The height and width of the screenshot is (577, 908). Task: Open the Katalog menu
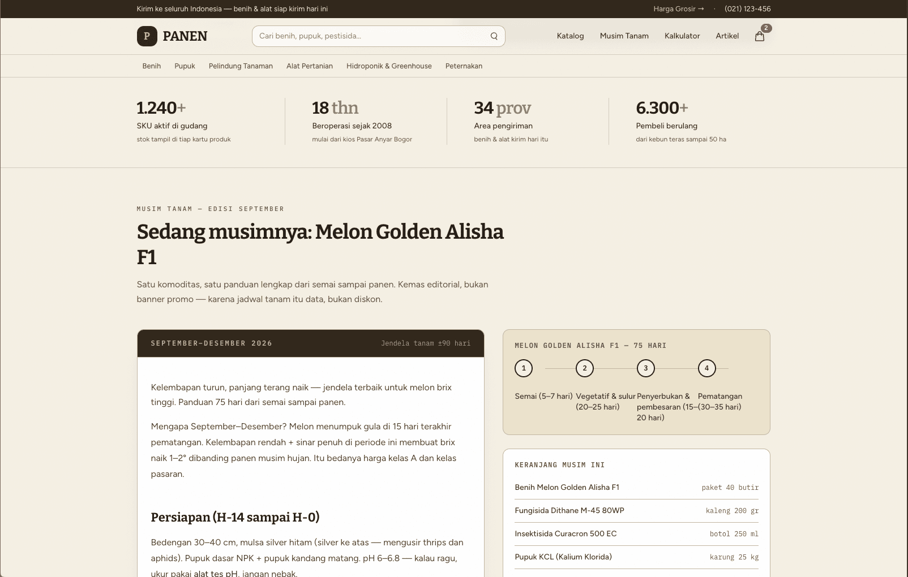pyautogui.click(x=570, y=36)
